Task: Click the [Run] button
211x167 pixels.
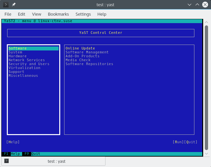Action: [x=178, y=142]
